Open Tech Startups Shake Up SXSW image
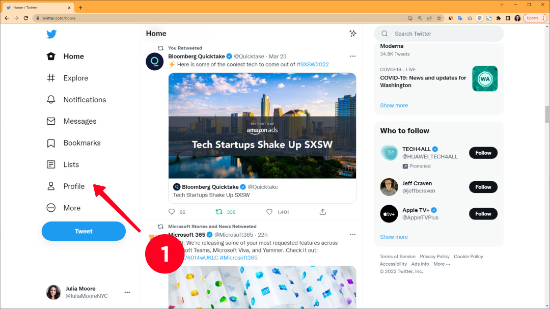The width and height of the screenshot is (550, 309). click(262, 126)
